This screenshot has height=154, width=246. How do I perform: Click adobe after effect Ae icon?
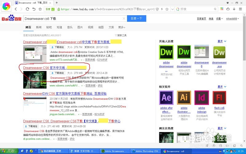(166, 98)
